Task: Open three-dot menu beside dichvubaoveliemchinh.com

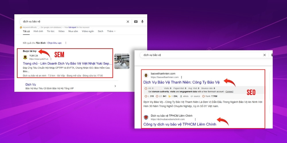Action: 195,119
